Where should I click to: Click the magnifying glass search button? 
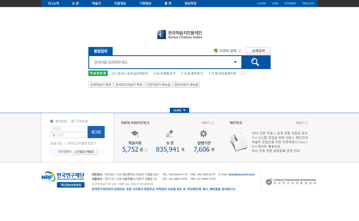click(x=256, y=62)
